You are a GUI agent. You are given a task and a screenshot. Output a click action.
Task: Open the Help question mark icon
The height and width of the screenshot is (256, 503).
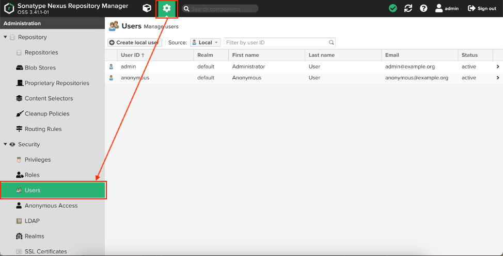423,8
